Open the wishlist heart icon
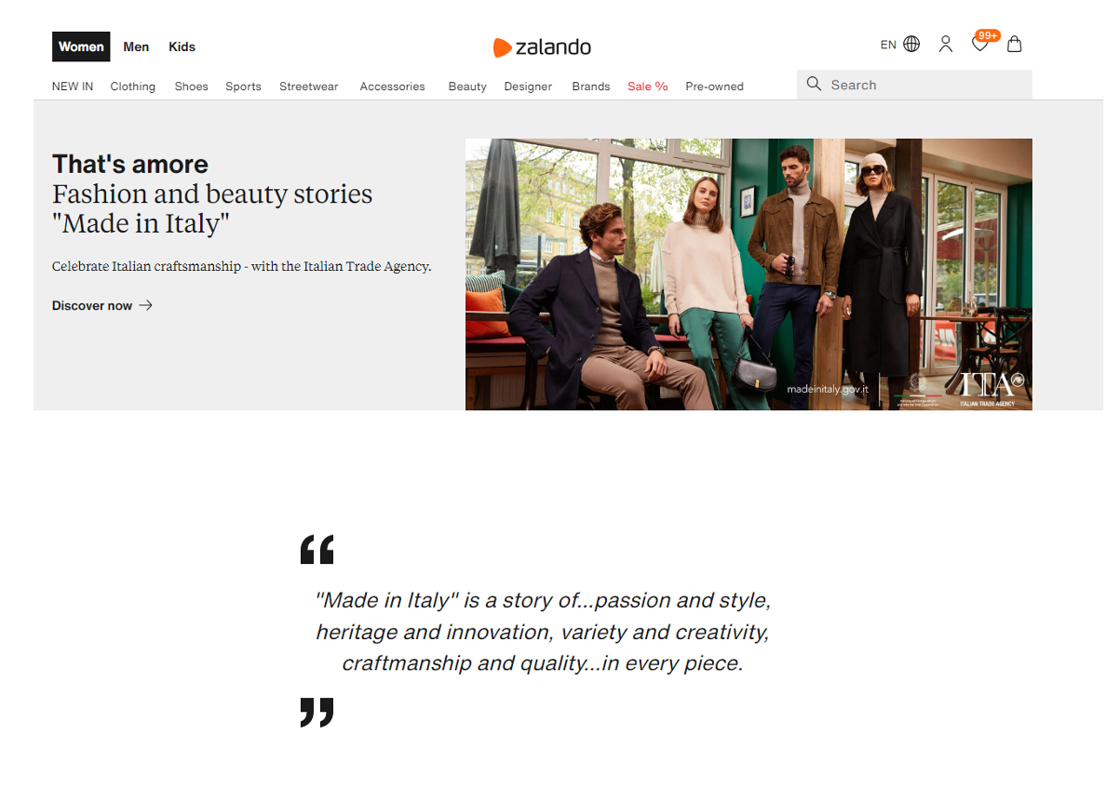1106x789 pixels. [979, 45]
